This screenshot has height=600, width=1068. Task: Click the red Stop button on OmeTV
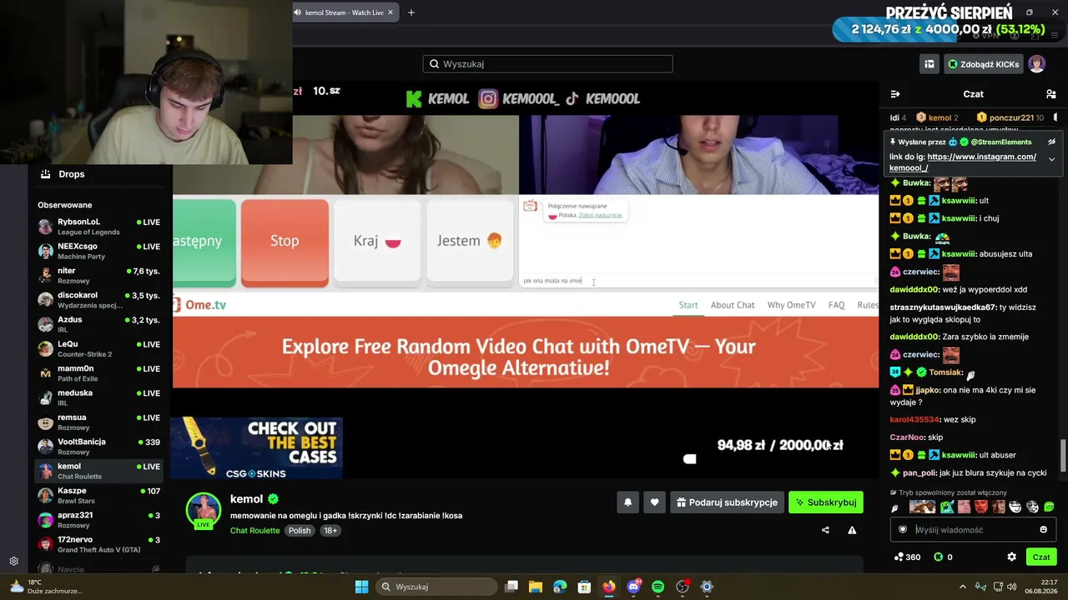coord(285,242)
